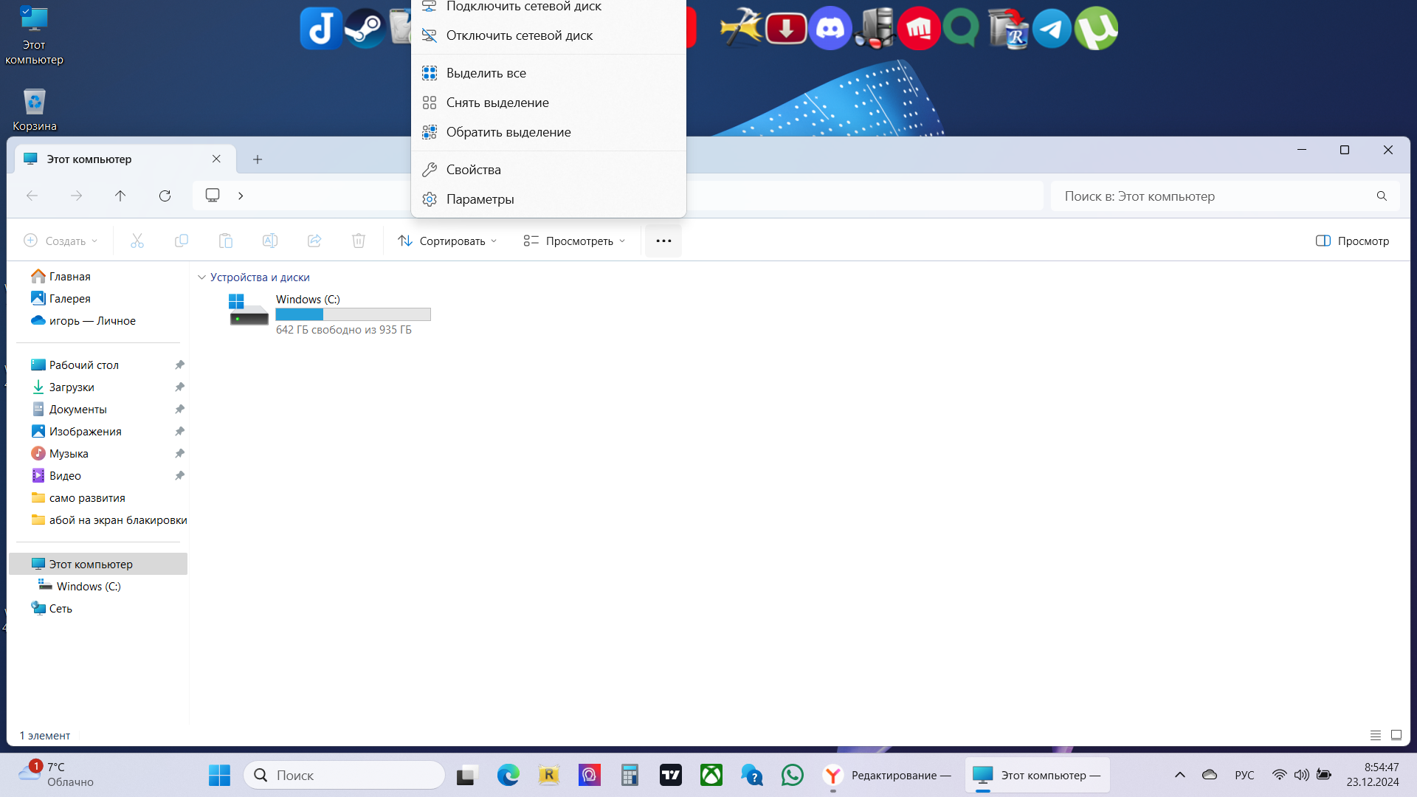This screenshot has height=797, width=1417.
Task: Open WhatsApp from the taskbar
Action: pyautogui.click(x=793, y=775)
